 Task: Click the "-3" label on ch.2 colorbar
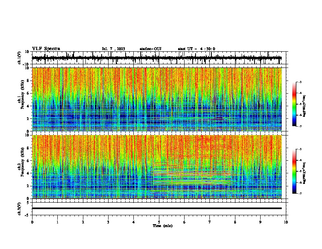(x=300, y=149)
